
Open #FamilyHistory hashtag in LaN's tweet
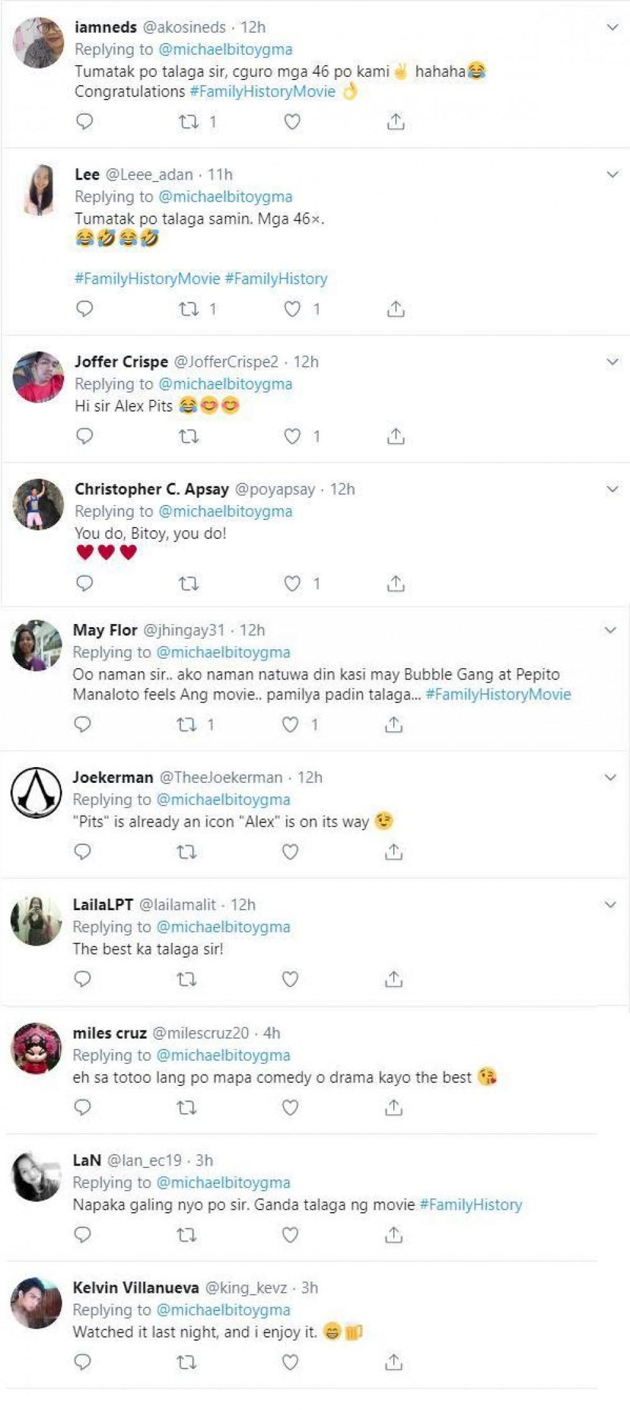471,1205
